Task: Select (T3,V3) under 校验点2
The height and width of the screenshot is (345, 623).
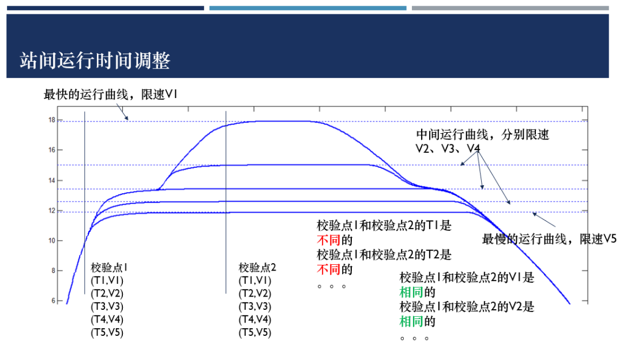Action: click(255, 307)
